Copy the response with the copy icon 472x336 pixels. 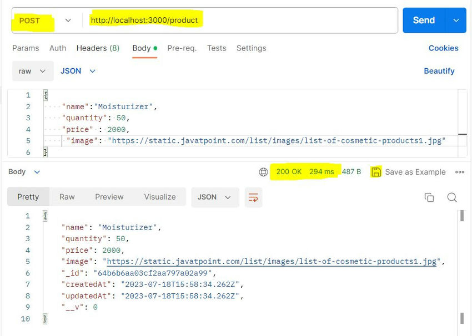(x=429, y=197)
